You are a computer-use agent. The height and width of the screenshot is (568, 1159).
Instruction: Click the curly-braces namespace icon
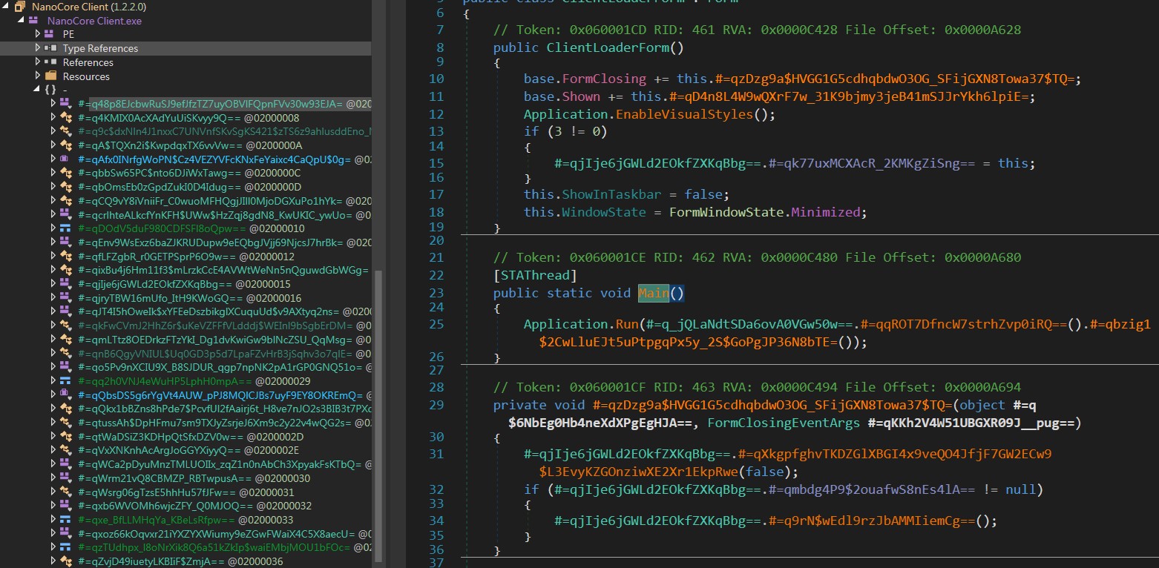point(50,90)
